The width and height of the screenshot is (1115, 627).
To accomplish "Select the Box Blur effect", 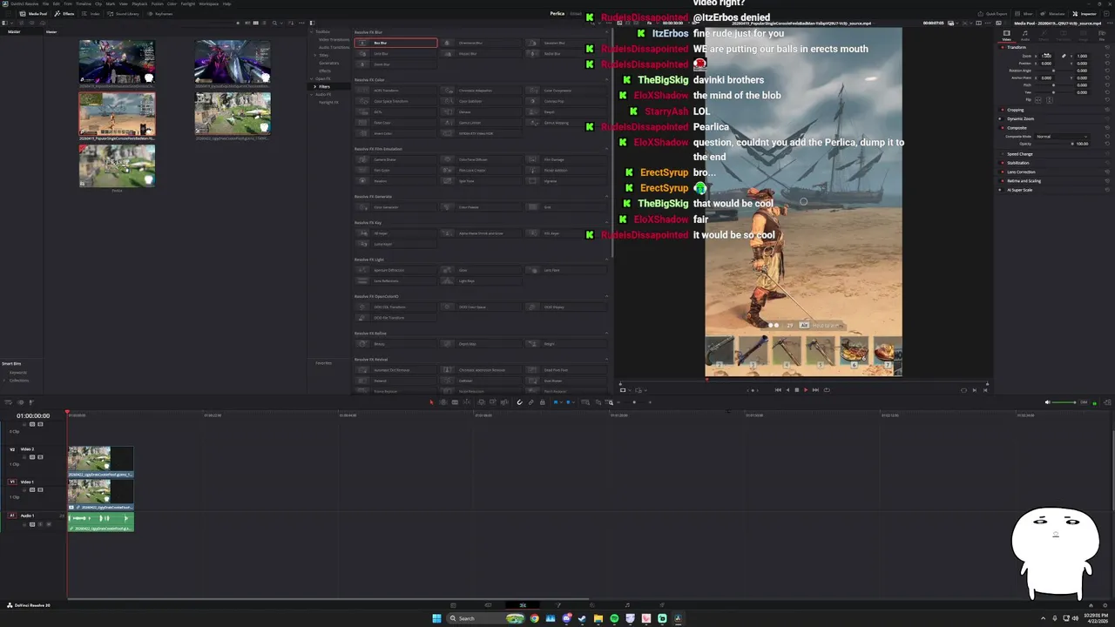I will [x=396, y=43].
